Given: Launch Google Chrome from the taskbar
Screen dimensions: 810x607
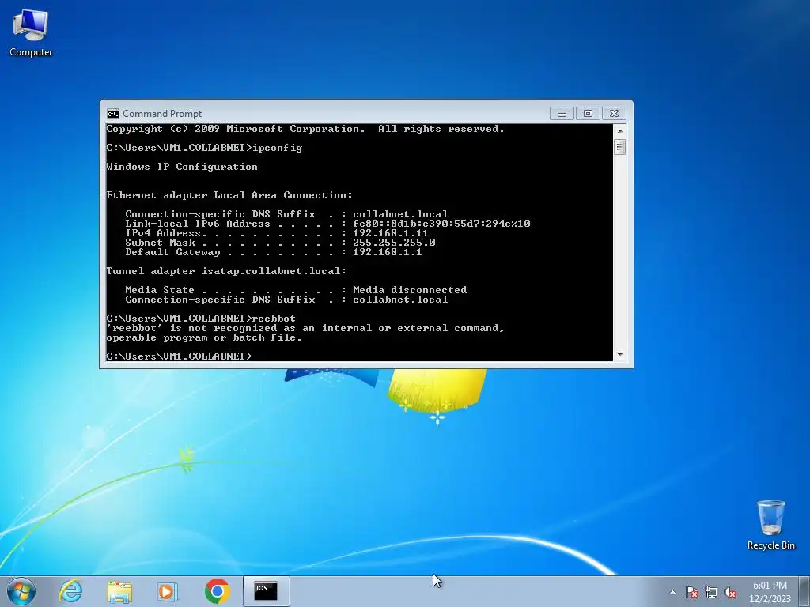Looking at the screenshot, I should pos(217,591).
